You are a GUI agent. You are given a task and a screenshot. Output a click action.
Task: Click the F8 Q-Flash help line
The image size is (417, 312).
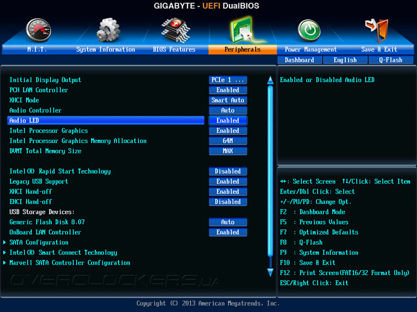click(301, 242)
